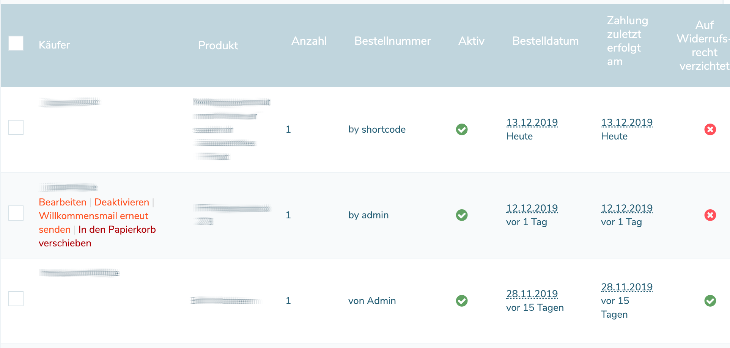
Task: Click 'In den Papierkorb verschieben' link
Action: (117, 230)
